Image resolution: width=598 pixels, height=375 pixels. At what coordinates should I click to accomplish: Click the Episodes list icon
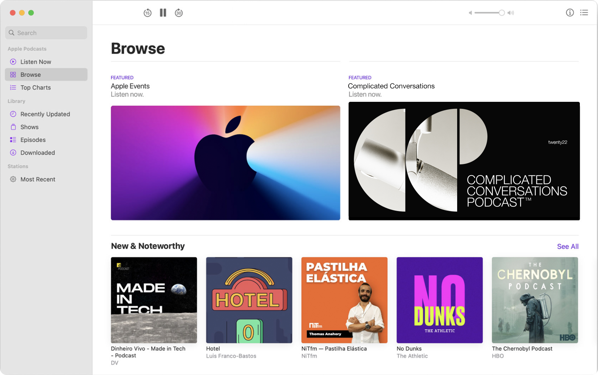click(x=13, y=140)
